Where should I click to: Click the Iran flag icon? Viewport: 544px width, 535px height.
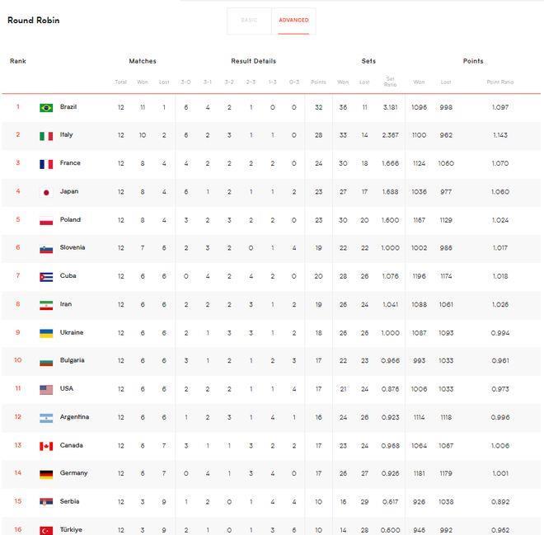coord(46,305)
